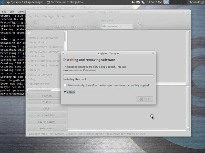Open the Terminal window Edit menu
The height and width of the screenshot is (153, 205).
(12, 11)
